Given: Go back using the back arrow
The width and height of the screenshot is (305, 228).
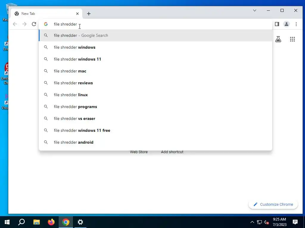Looking at the screenshot, I should 15,24.
